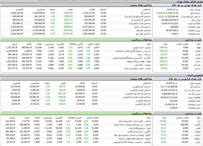Click the highest index value 1,728,550.43
203x146 pixels.
coord(39,13)
